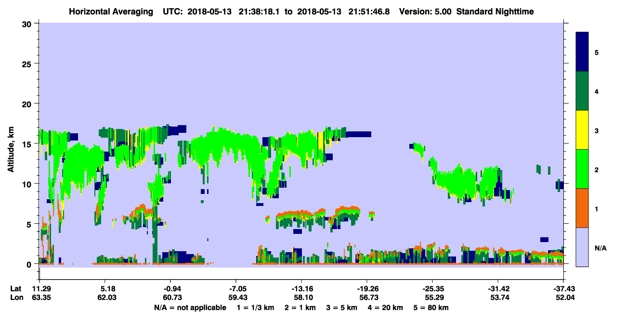Click the 'N/A' label beside the color bar
This screenshot has height=321, width=626.
click(600, 248)
